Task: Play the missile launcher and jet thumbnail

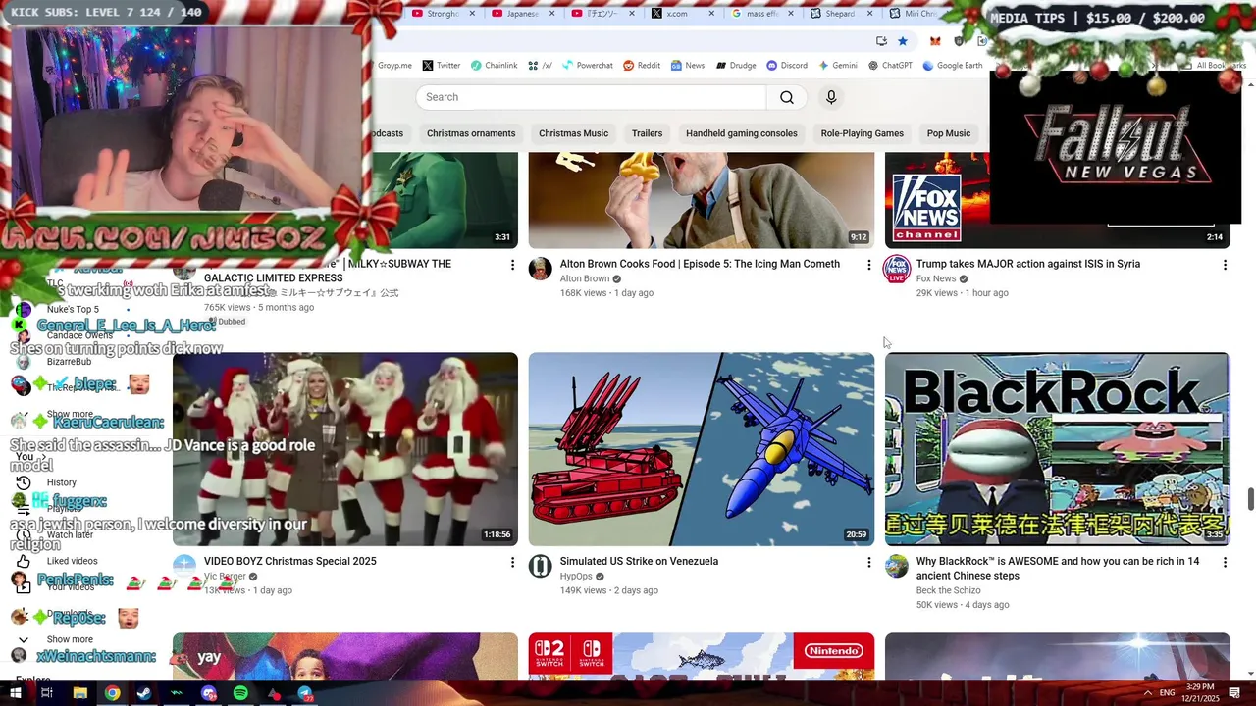Action: (x=702, y=449)
